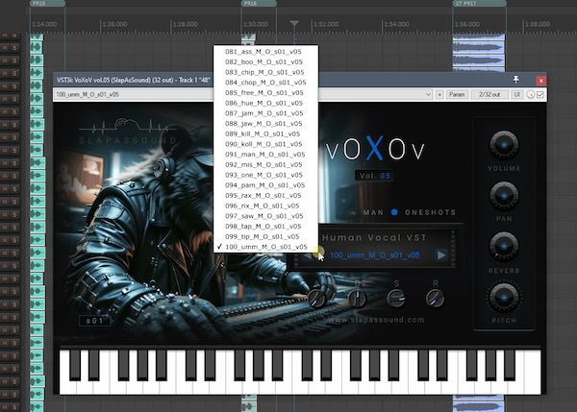This screenshot has width=577, height=412.
Task: Click the plus button beside preset box
Action: 439,94
